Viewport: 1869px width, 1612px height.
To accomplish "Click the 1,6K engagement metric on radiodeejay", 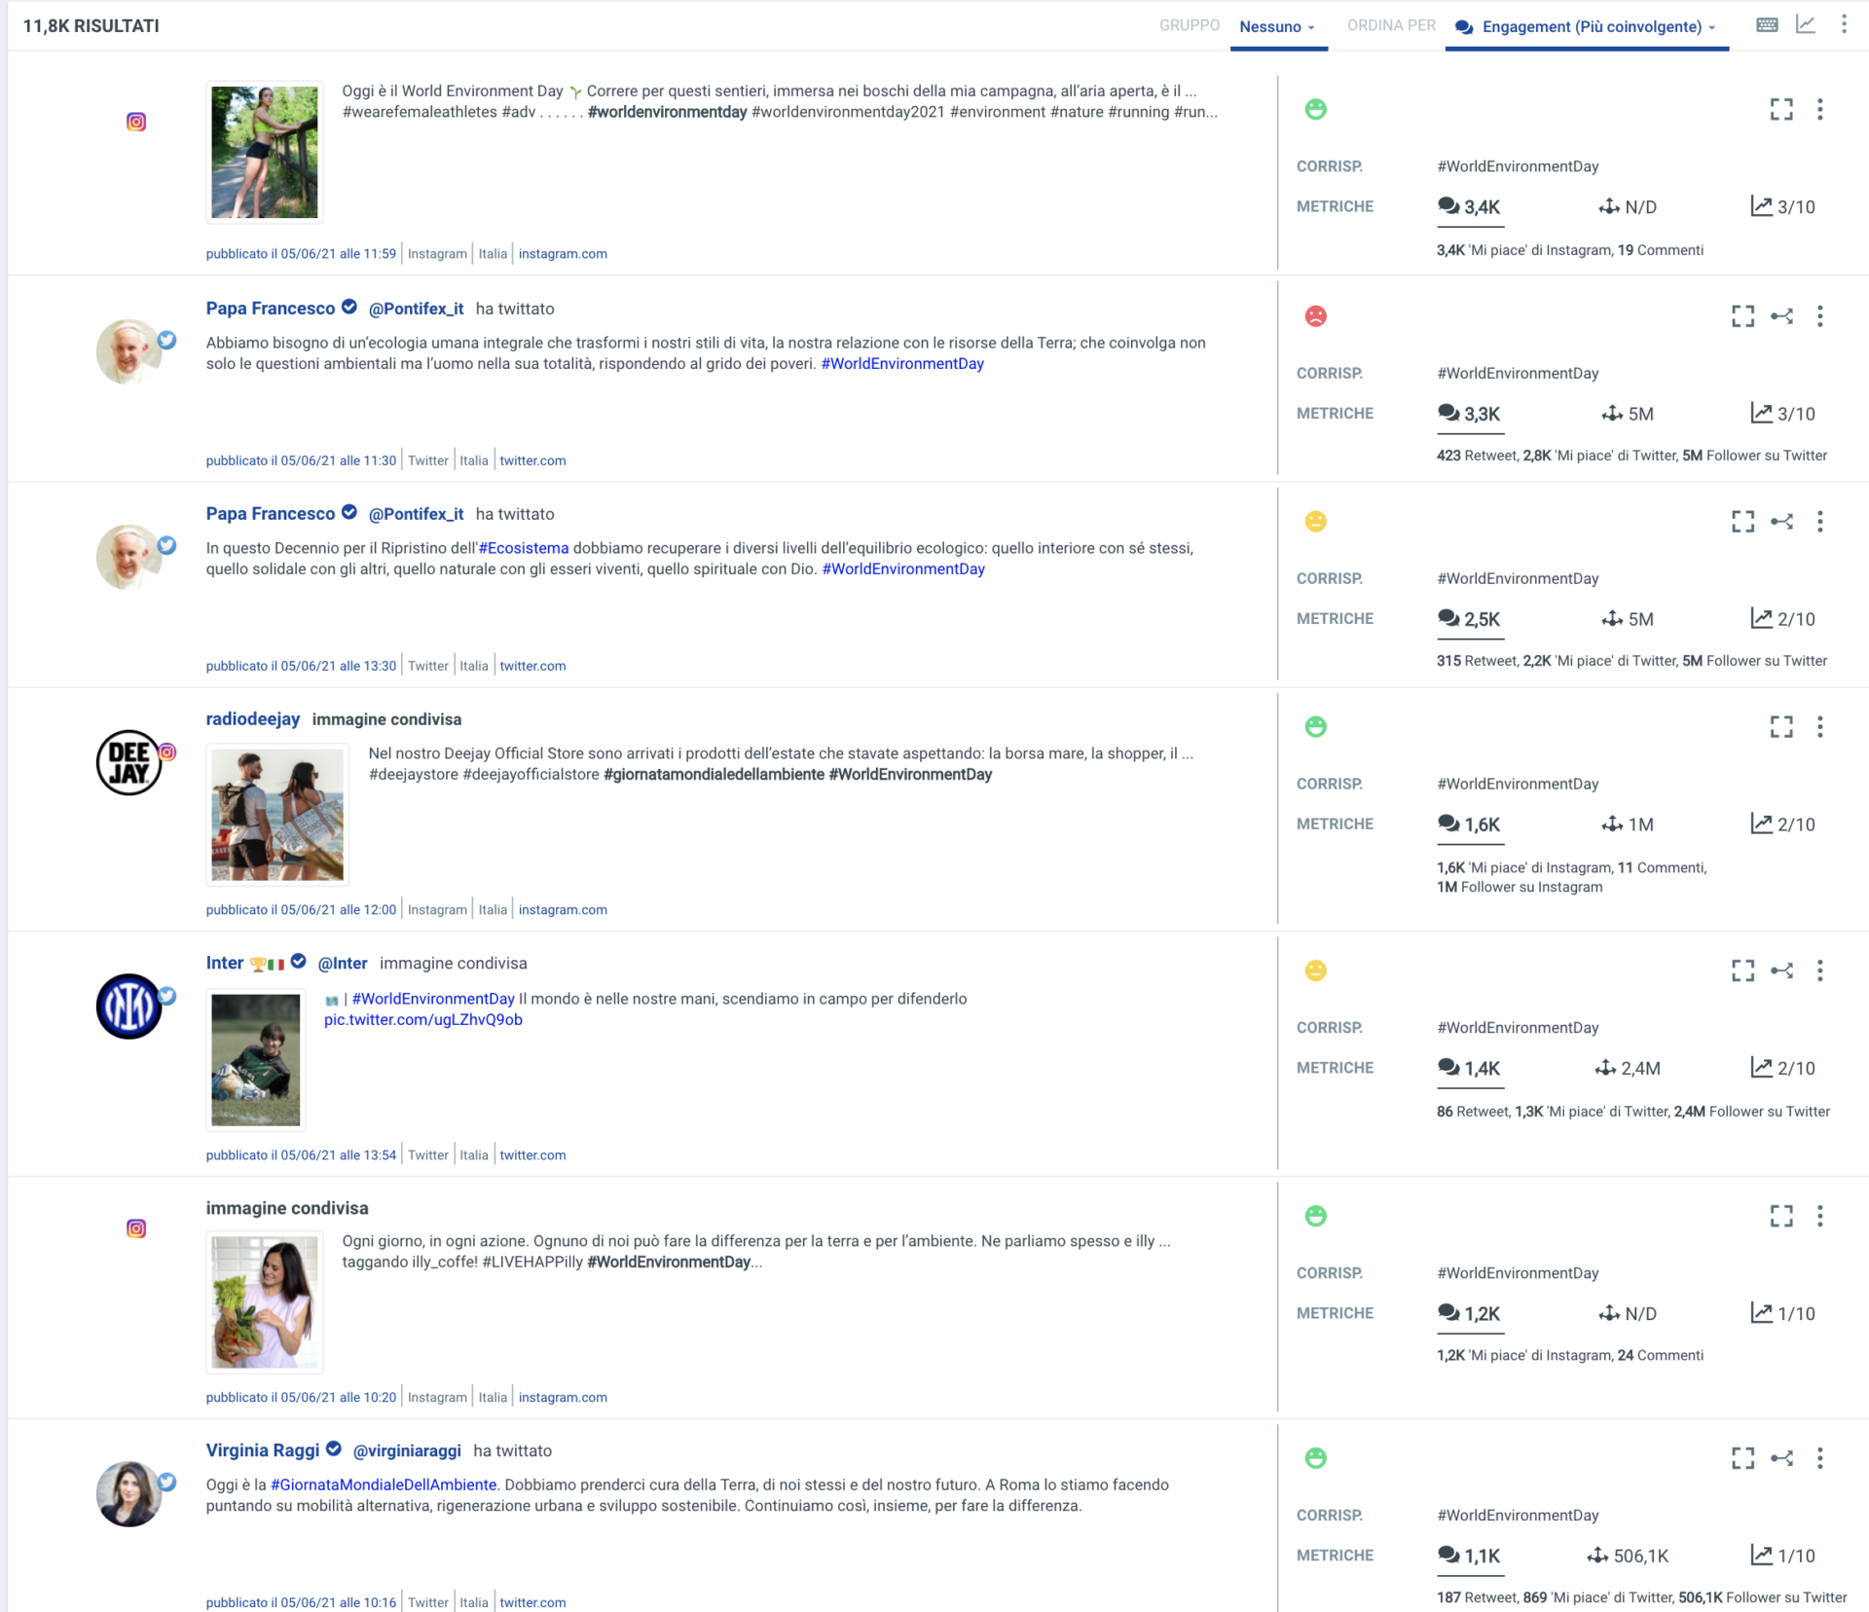I will [x=1469, y=824].
